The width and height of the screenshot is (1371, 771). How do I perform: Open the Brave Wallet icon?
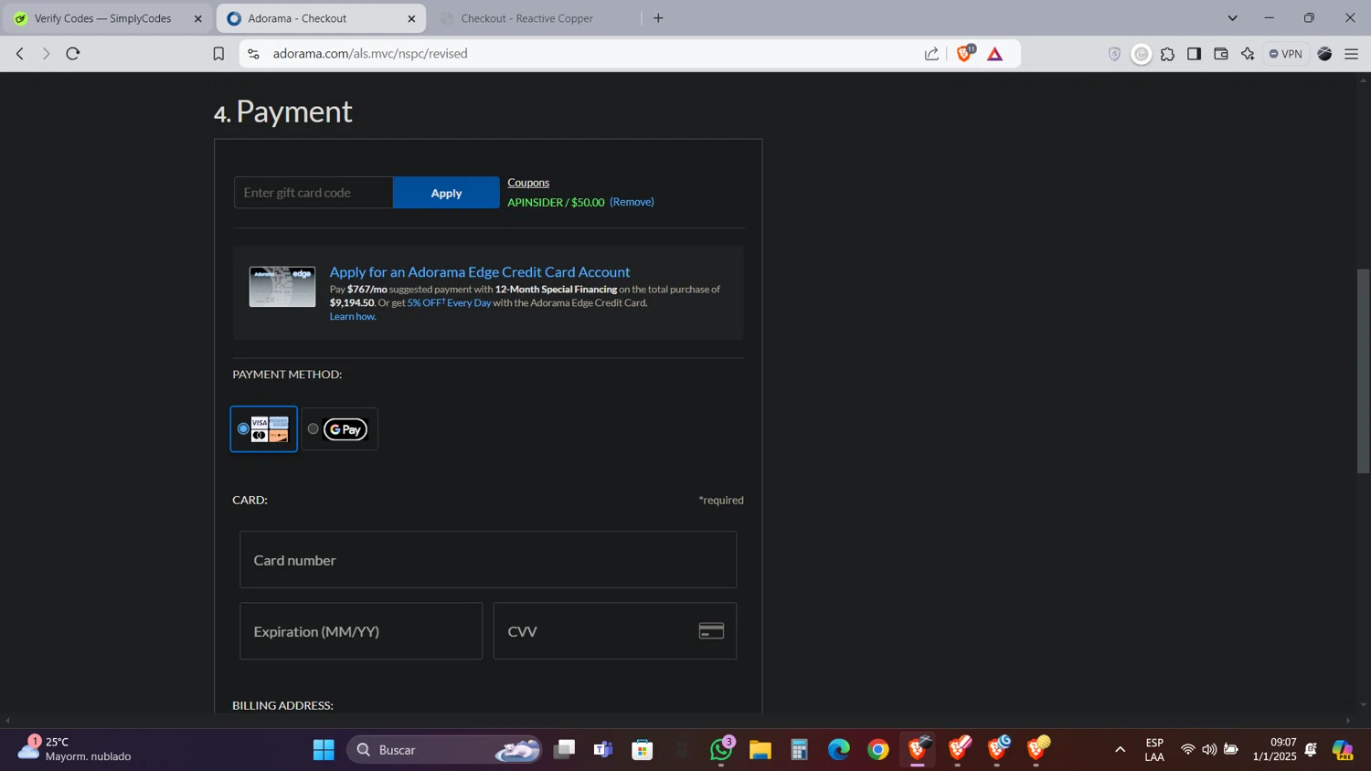tap(1220, 54)
